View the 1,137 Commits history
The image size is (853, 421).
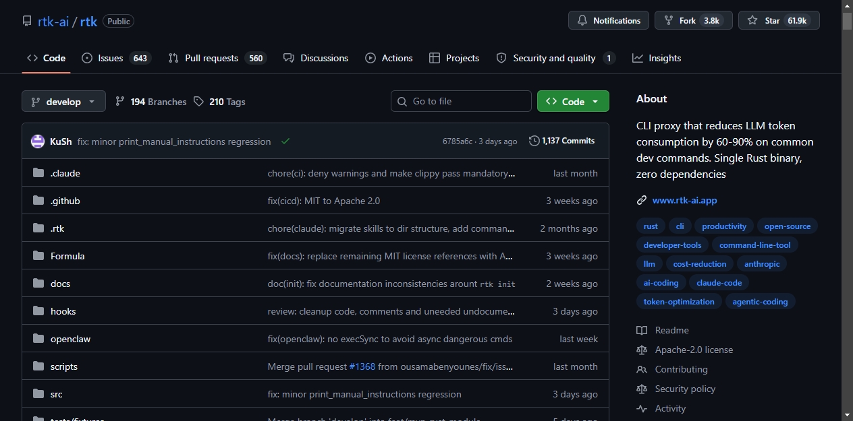[562, 141]
